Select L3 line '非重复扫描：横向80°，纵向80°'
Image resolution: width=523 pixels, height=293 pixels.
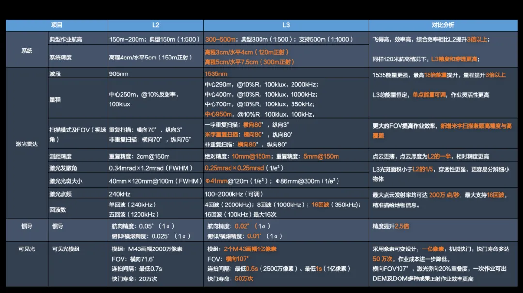(246, 145)
